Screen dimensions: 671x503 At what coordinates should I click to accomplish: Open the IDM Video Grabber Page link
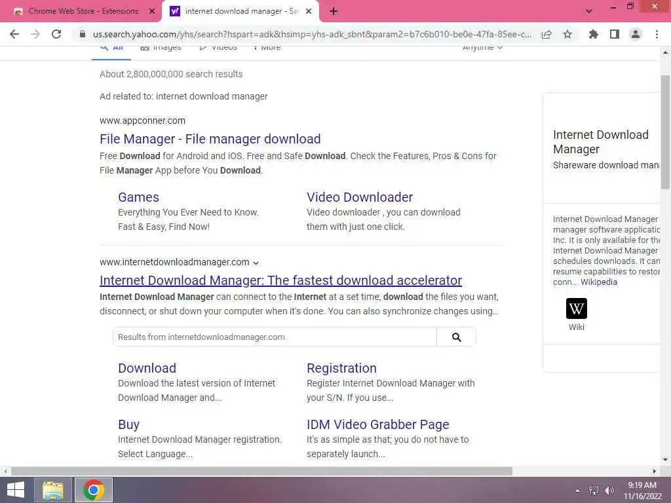(x=378, y=424)
